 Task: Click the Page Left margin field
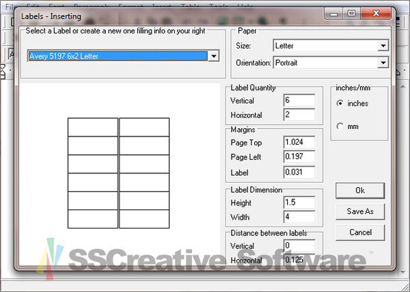click(299, 157)
